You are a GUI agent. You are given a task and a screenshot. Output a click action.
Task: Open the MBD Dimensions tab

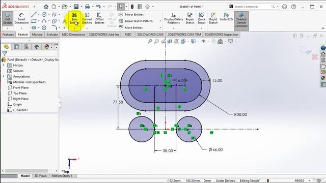coord(73,35)
